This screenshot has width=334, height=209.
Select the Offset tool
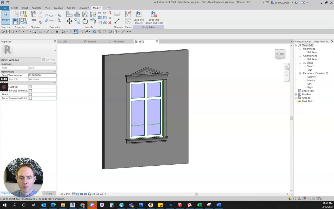pos(77,14)
